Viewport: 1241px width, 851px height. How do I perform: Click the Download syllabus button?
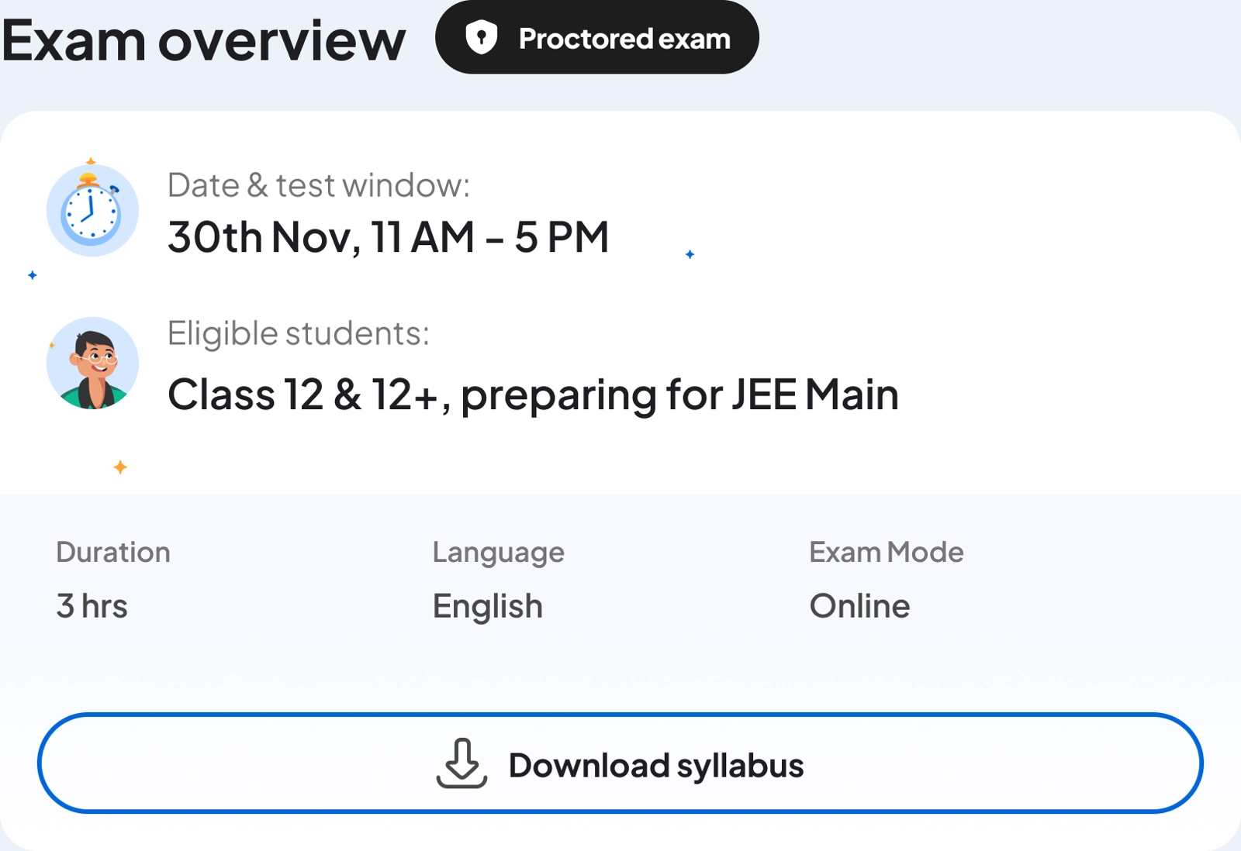tap(620, 763)
